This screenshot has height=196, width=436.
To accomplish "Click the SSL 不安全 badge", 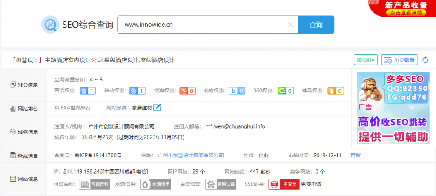I will [x=284, y=185].
